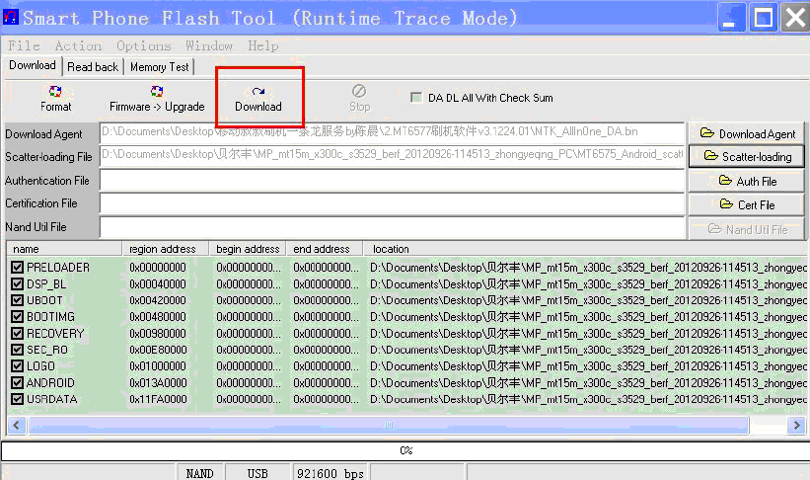Click the horizontal scrollbar right arrow
The width and height of the screenshot is (810, 480).
pos(796,425)
